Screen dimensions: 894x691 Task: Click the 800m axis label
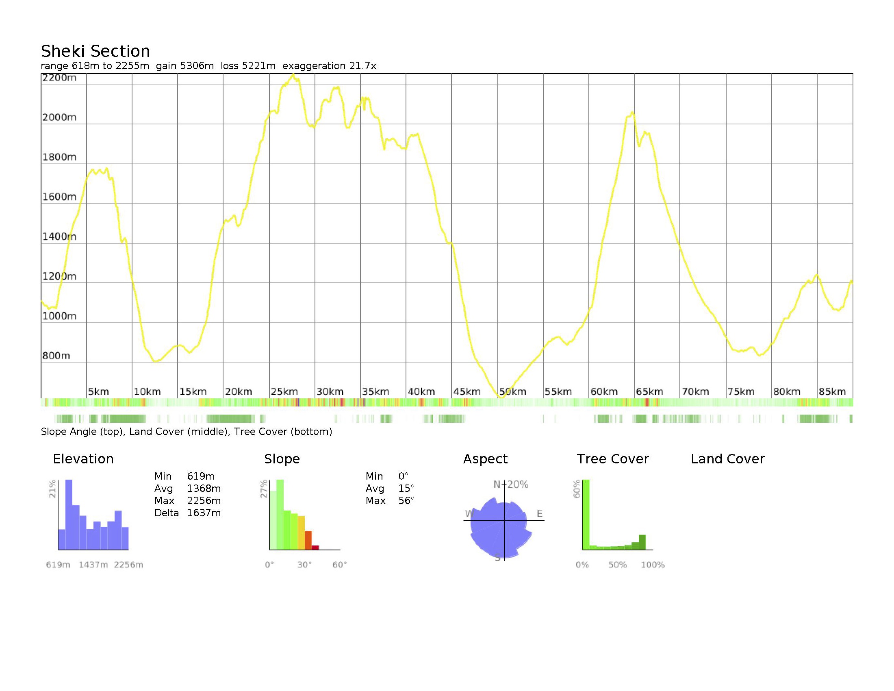(56, 356)
